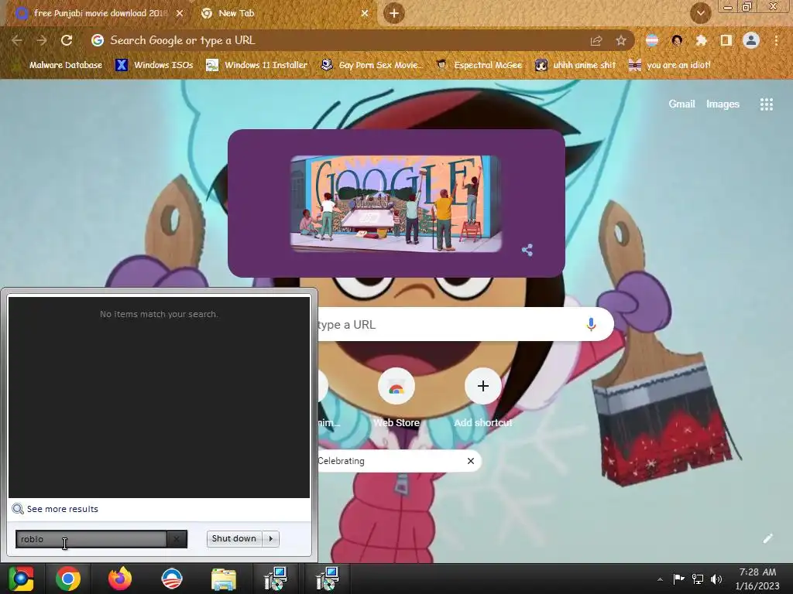Open the volume speaker icon
Viewport: 793px width, 594px height.
[x=716, y=579]
